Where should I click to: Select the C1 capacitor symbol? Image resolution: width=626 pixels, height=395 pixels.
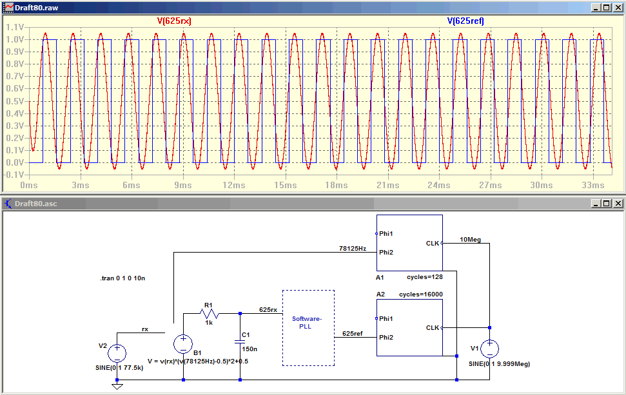coord(240,342)
